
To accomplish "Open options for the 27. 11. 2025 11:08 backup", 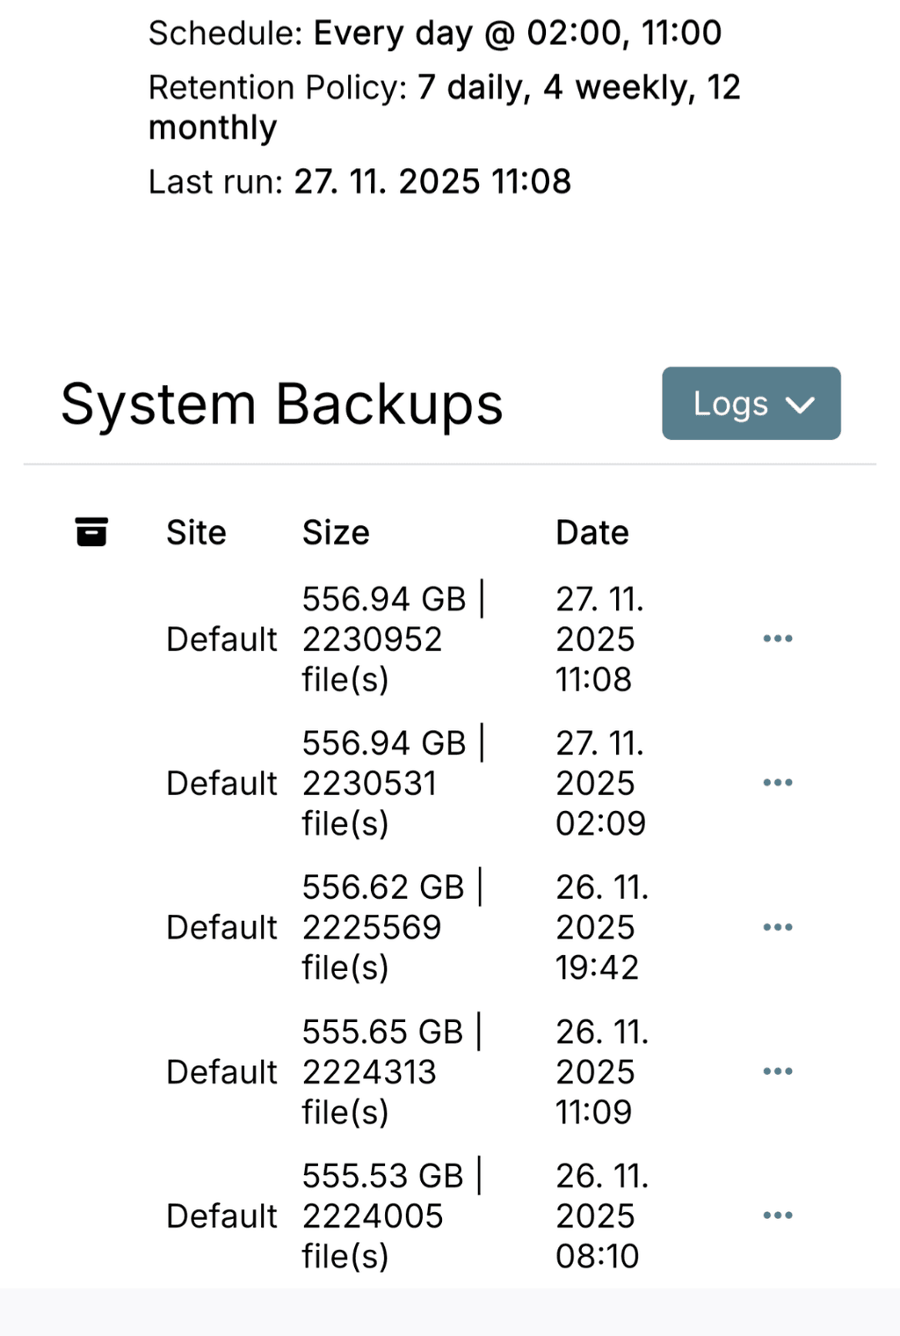I will click(x=778, y=639).
